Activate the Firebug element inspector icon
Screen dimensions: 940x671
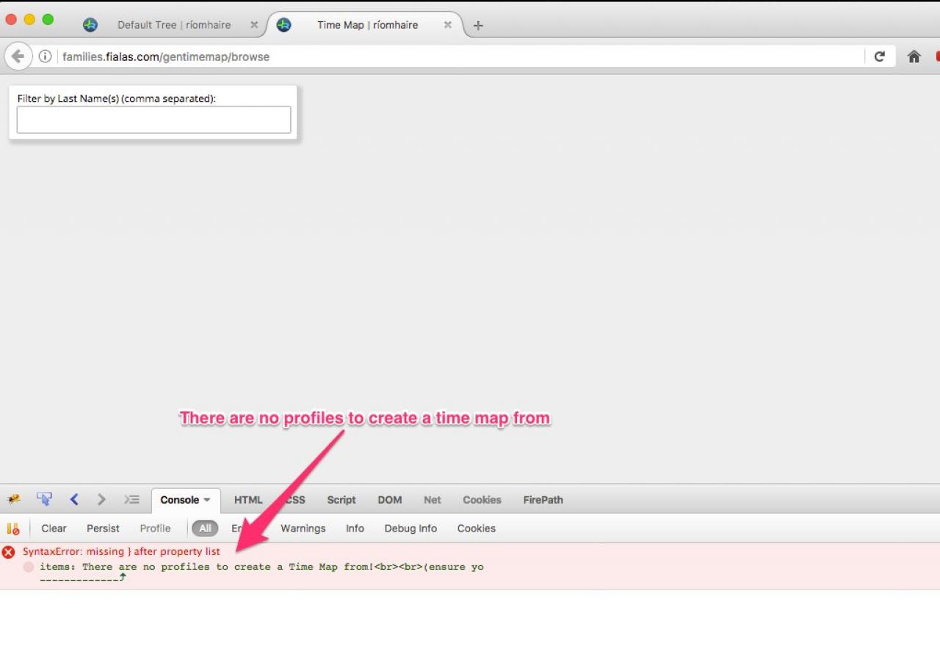(x=44, y=499)
